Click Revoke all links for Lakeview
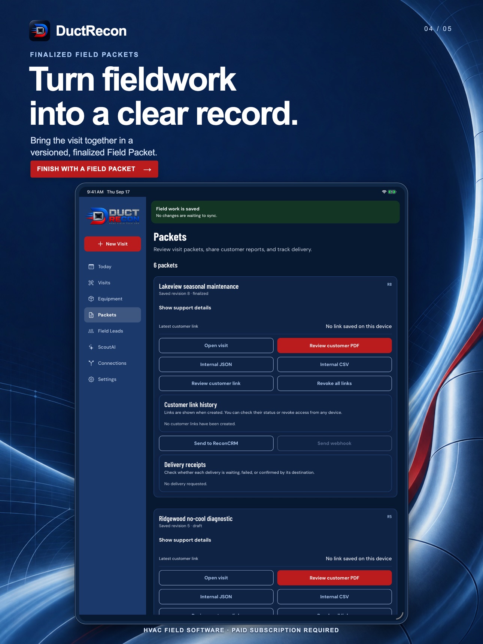483x644 pixels. (x=334, y=383)
